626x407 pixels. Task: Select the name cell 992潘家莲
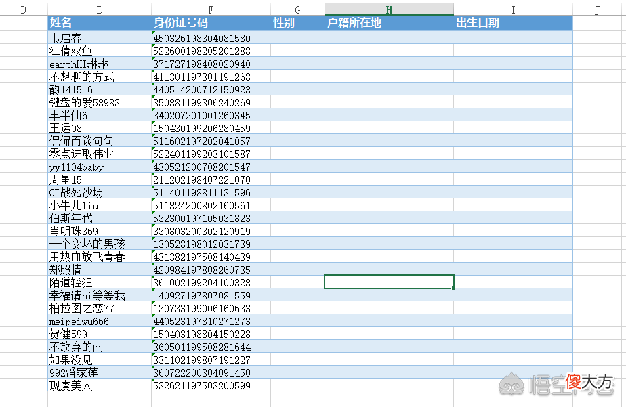point(100,372)
